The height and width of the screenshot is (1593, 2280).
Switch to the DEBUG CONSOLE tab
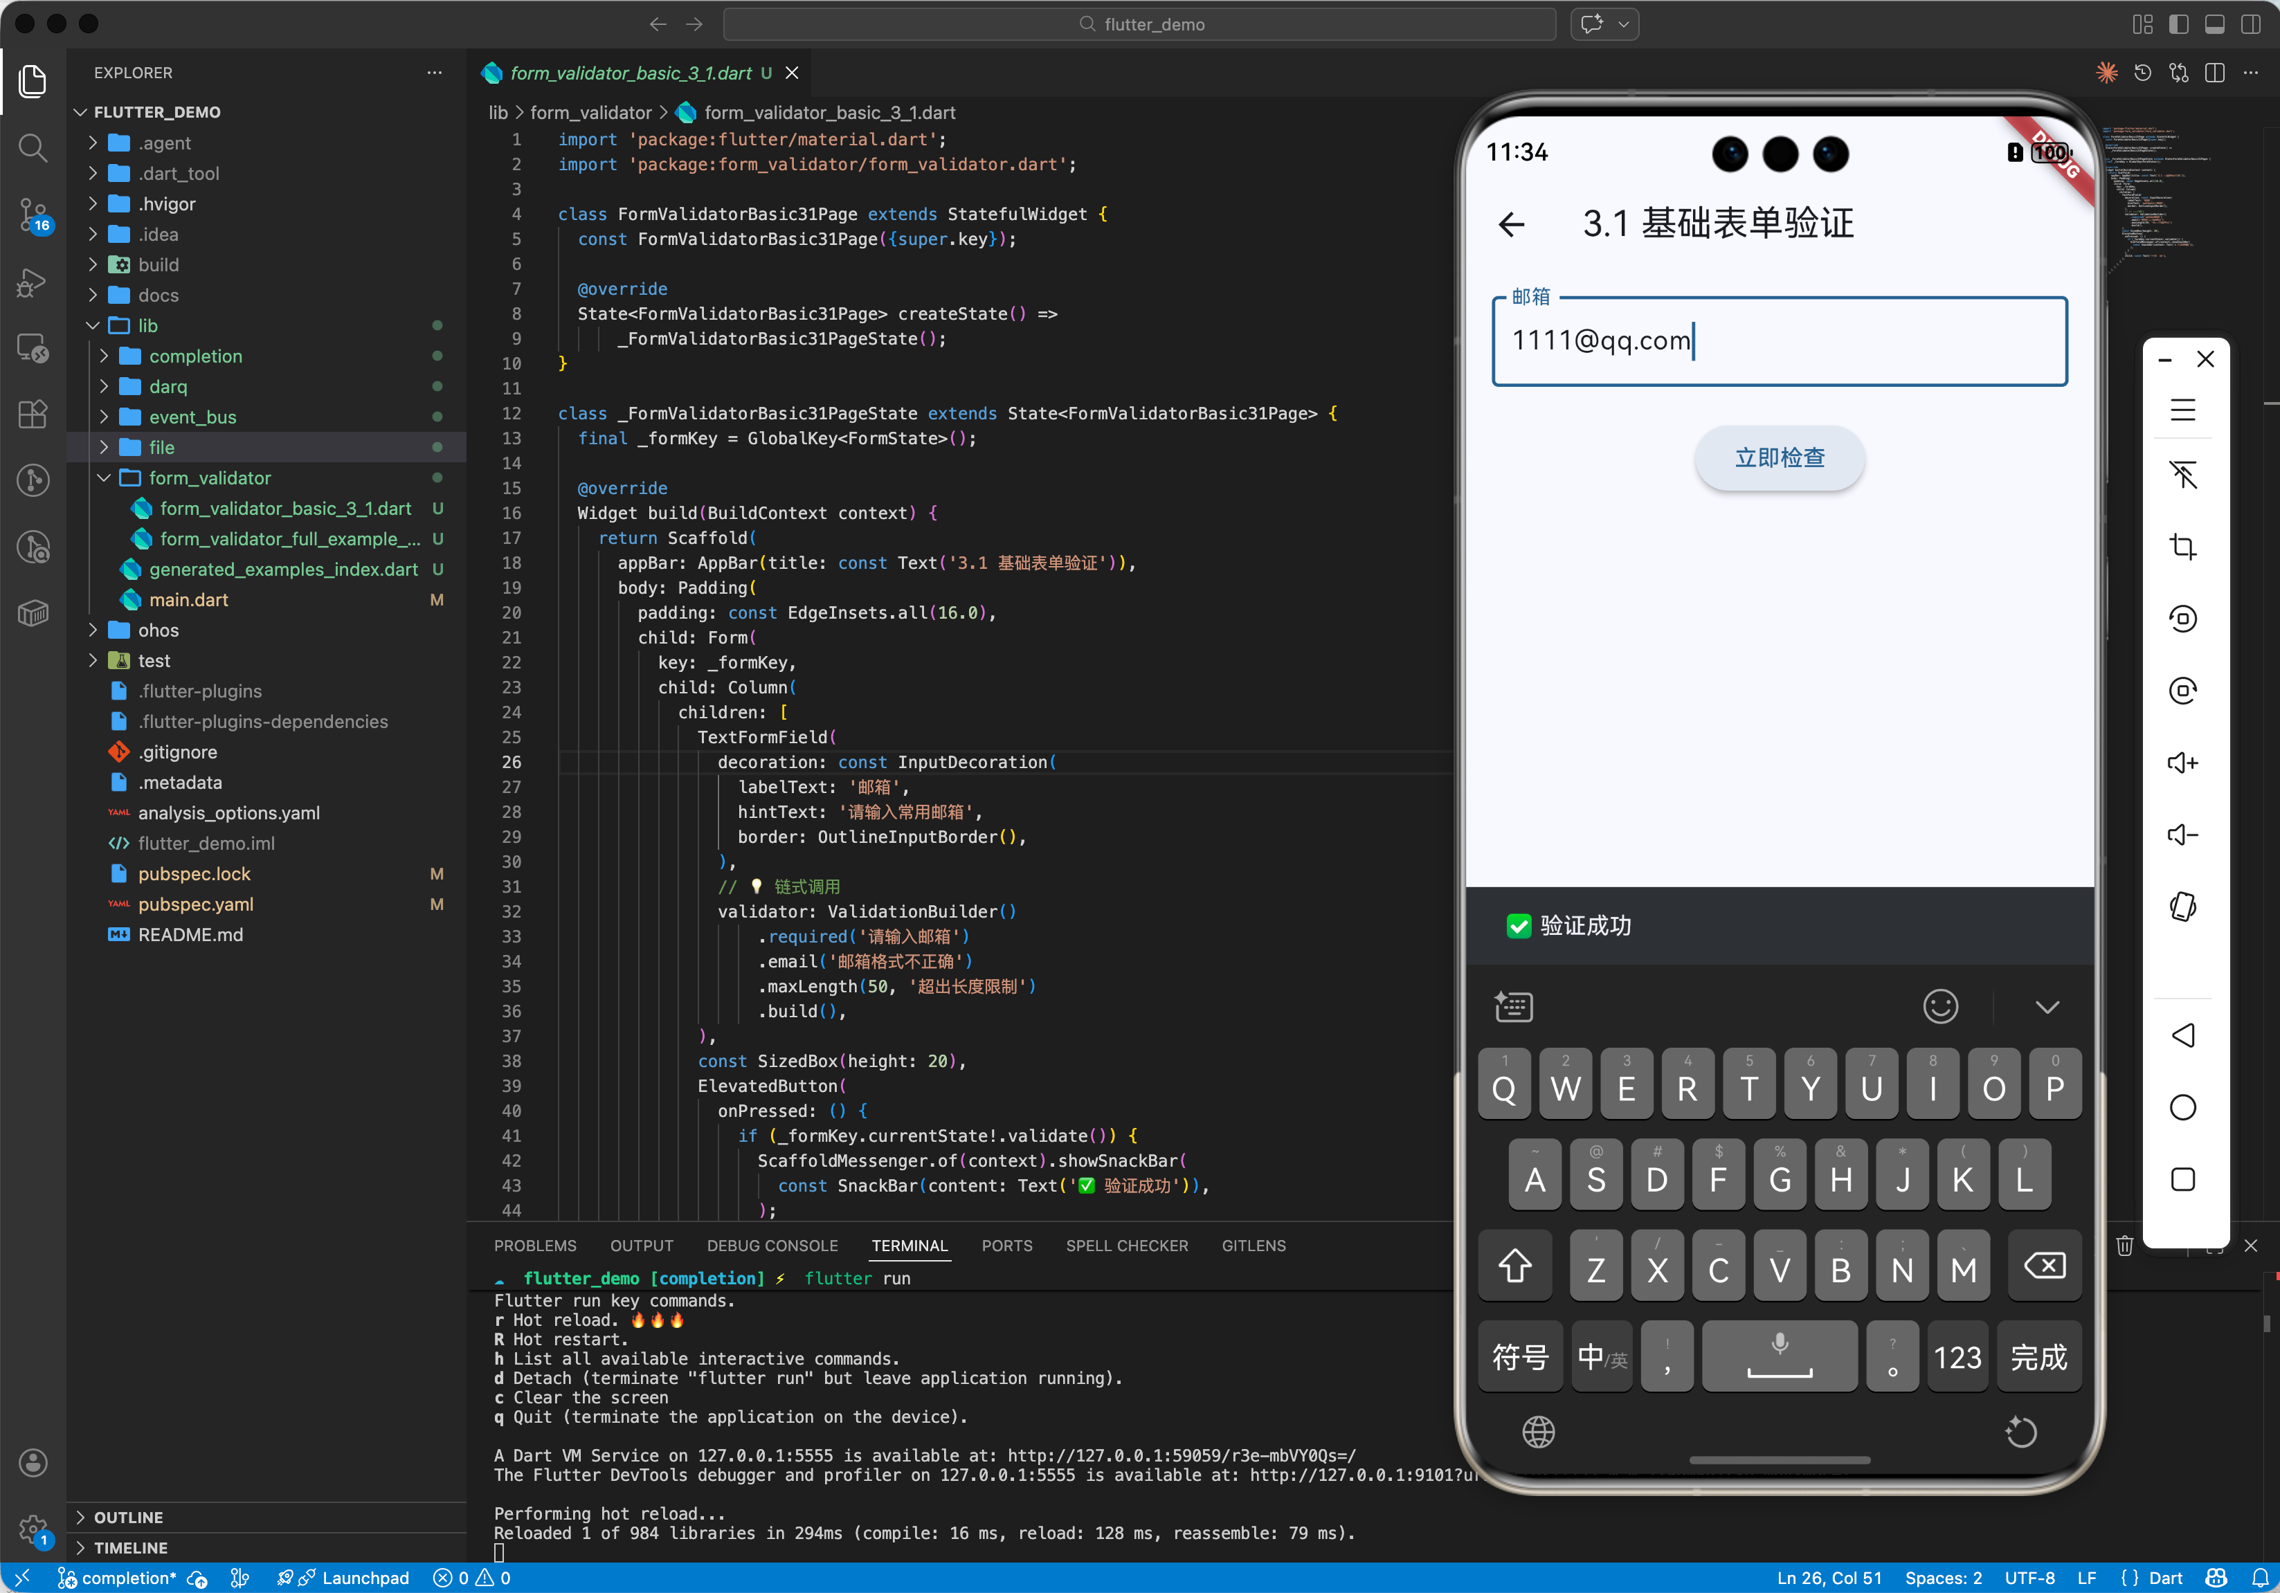click(772, 1245)
